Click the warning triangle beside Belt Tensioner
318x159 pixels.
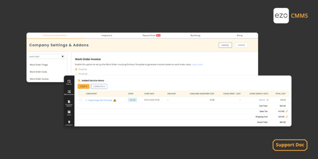coord(114,100)
